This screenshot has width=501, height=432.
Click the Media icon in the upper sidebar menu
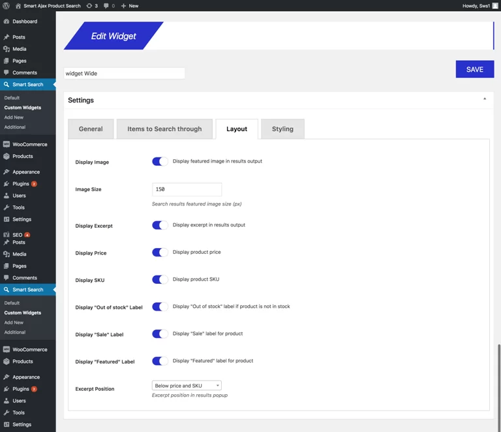(x=7, y=49)
